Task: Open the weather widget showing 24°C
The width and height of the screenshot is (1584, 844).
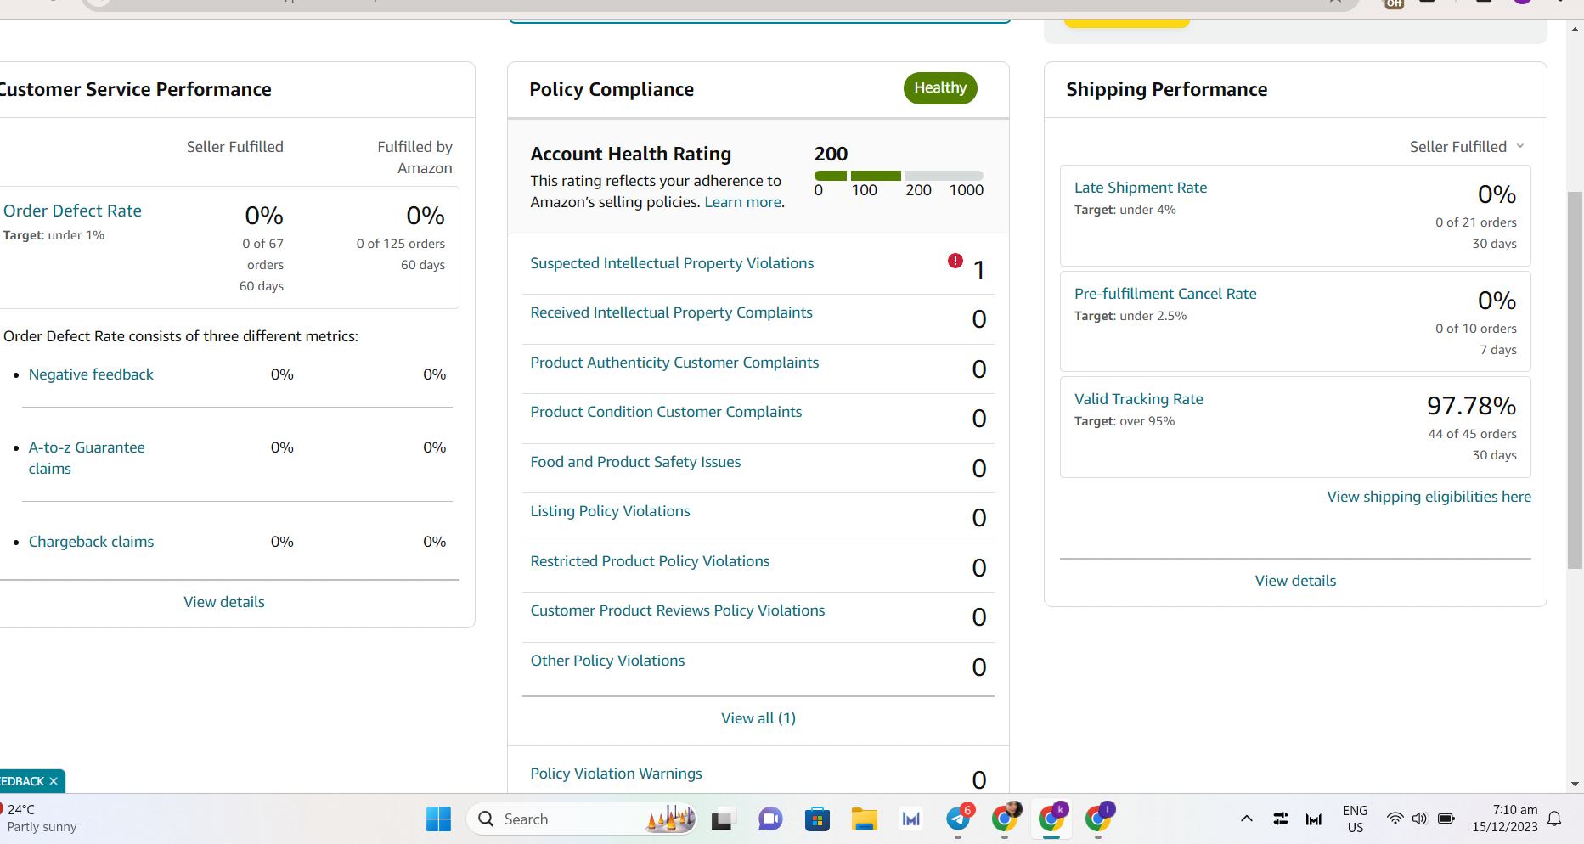Action: pyautogui.click(x=39, y=819)
